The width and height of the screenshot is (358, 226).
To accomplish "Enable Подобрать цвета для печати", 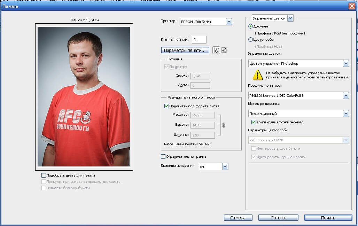I will coord(44,175).
